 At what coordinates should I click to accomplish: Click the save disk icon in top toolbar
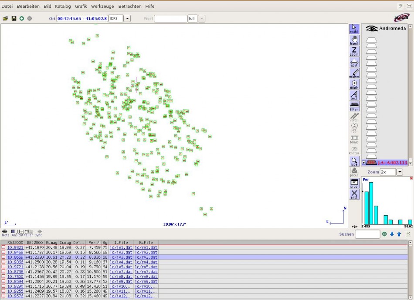click(14, 18)
